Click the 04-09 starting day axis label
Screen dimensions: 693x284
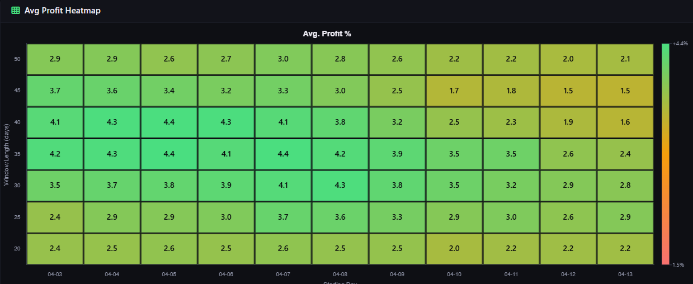pyautogui.click(x=397, y=274)
